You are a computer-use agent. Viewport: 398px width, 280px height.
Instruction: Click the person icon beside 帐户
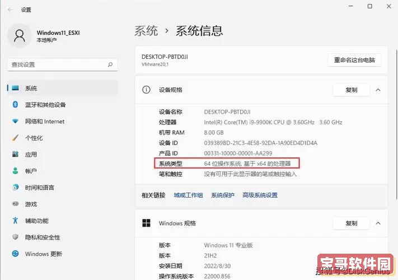tap(15, 171)
